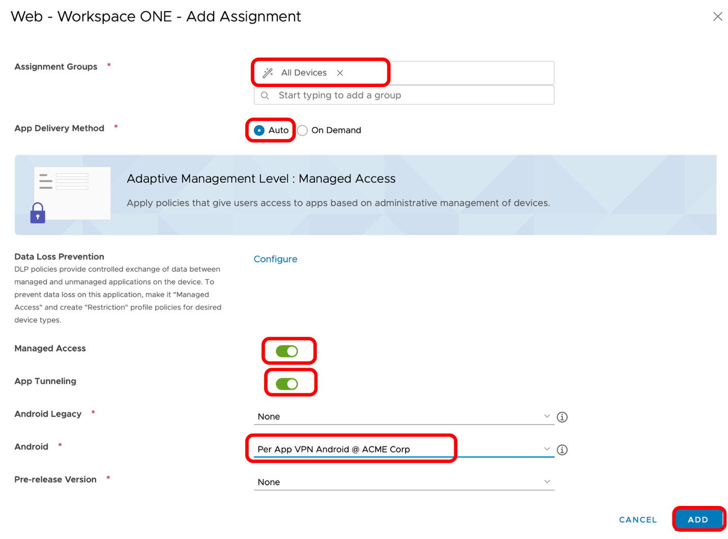Click the lock document illustration
The image size is (728, 539).
(x=70, y=195)
